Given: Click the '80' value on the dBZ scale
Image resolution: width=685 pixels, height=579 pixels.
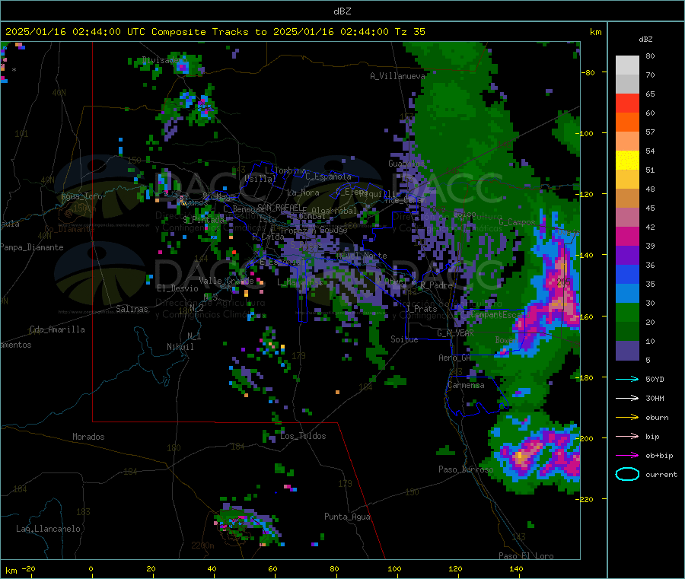Looking at the screenshot, I should pos(650,56).
